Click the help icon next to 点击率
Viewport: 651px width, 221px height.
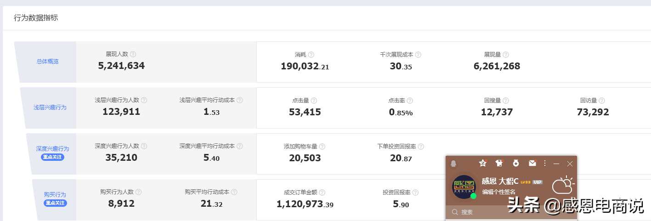tap(410, 100)
